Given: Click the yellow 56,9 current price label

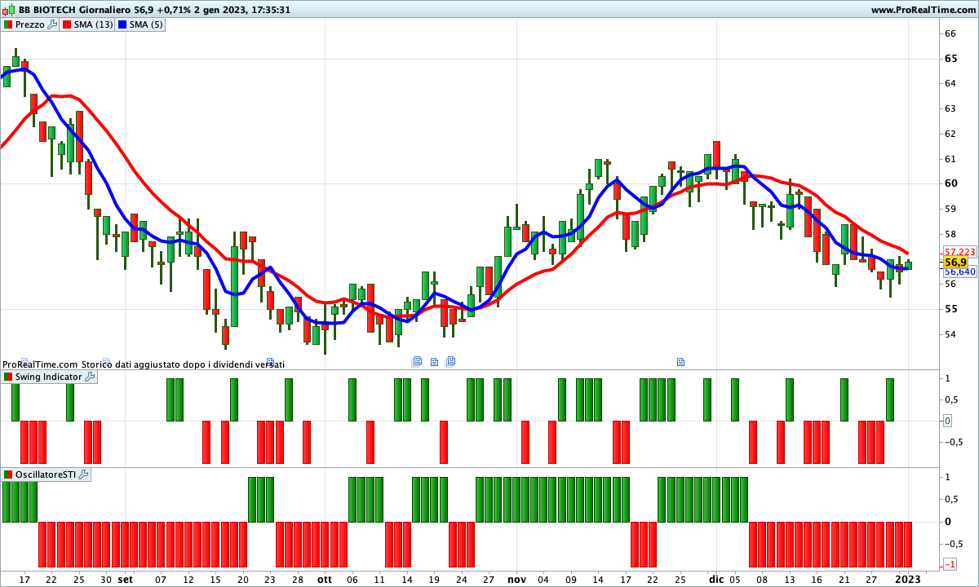Looking at the screenshot, I should [x=955, y=263].
